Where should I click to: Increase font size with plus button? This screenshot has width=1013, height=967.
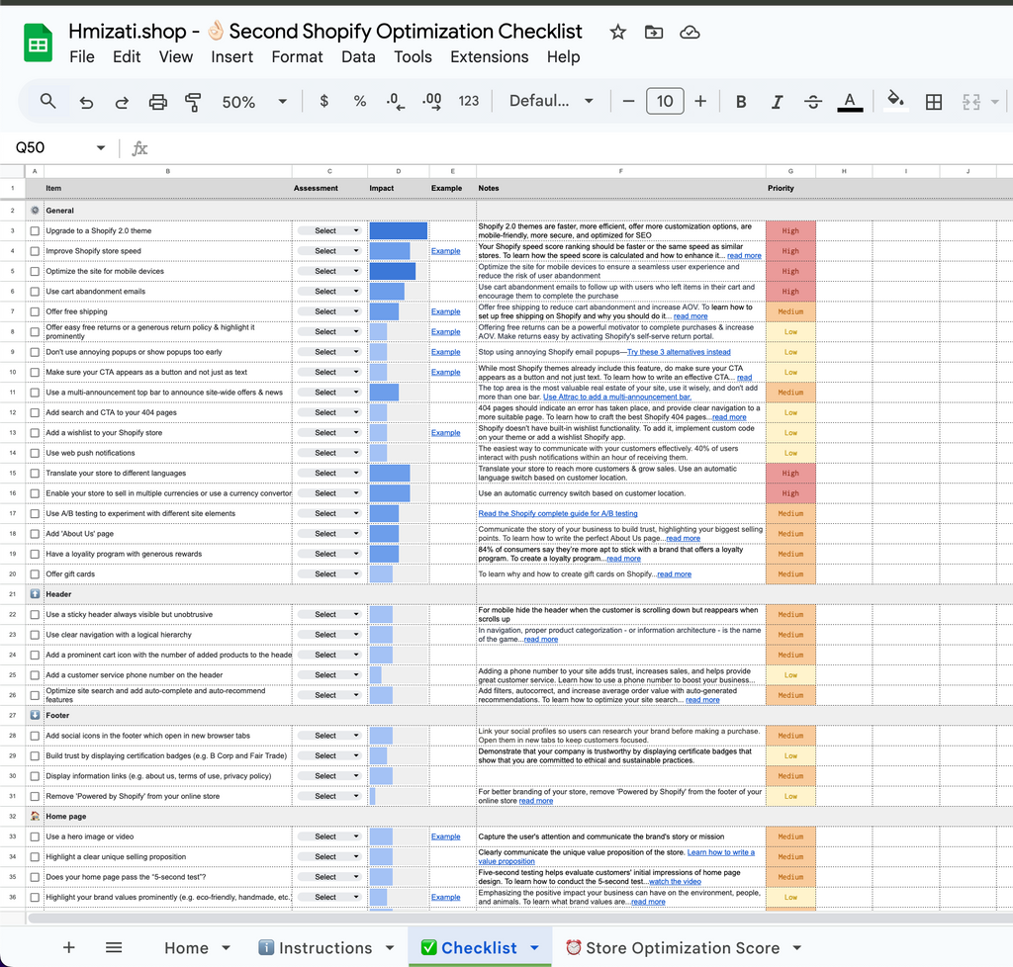click(x=700, y=102)
